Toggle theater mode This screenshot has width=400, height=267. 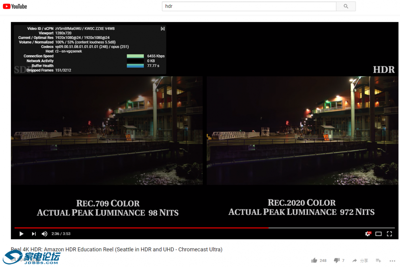378,234
